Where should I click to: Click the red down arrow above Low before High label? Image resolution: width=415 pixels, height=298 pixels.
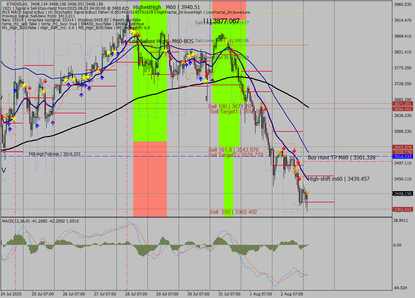click(x=138, y=35)
